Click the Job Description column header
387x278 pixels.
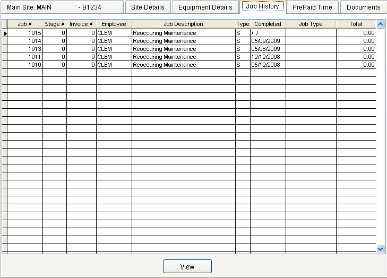point(183,24)
